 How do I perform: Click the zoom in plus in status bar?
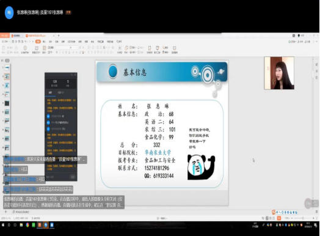[313, 218]
